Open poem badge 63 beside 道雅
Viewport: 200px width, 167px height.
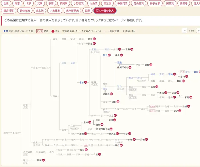coord(151,65)
